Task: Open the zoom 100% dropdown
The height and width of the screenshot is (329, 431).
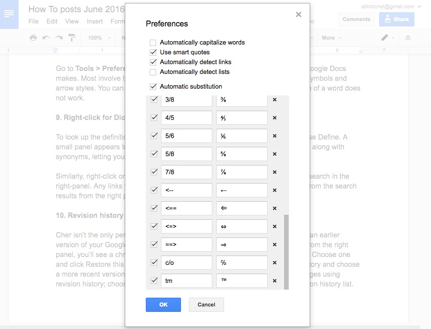Action: pyautogui.click(x=99, y=38)
